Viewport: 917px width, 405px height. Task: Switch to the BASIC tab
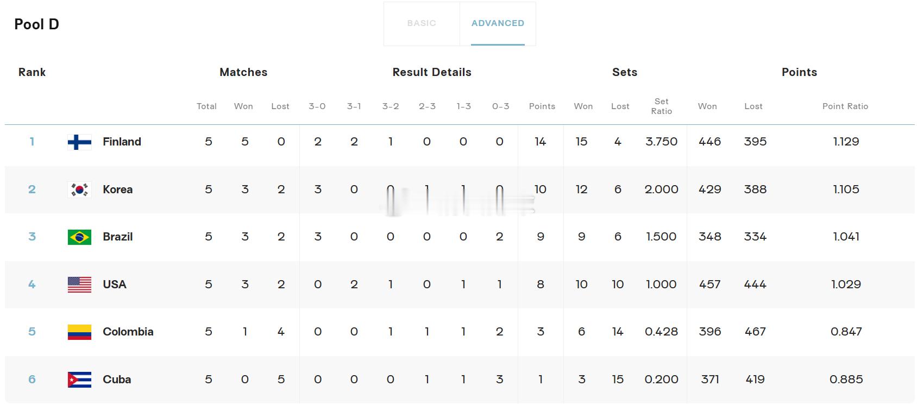tap(422, 23)
